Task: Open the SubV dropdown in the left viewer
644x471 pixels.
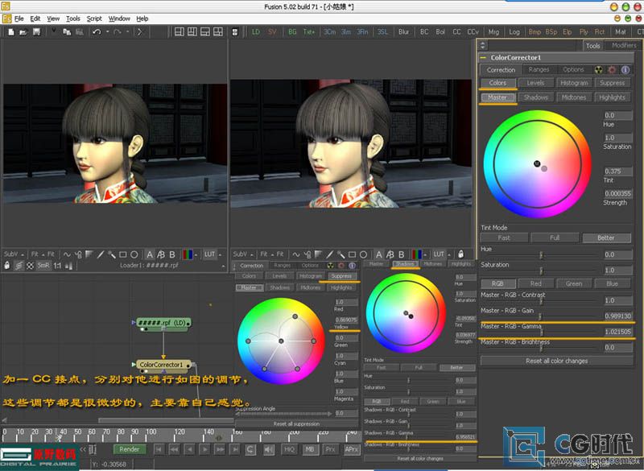Action: 14,254
